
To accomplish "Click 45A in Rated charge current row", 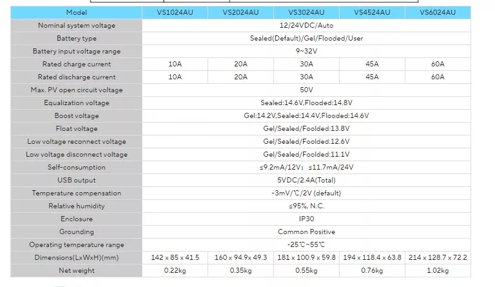I will (372, 64).
